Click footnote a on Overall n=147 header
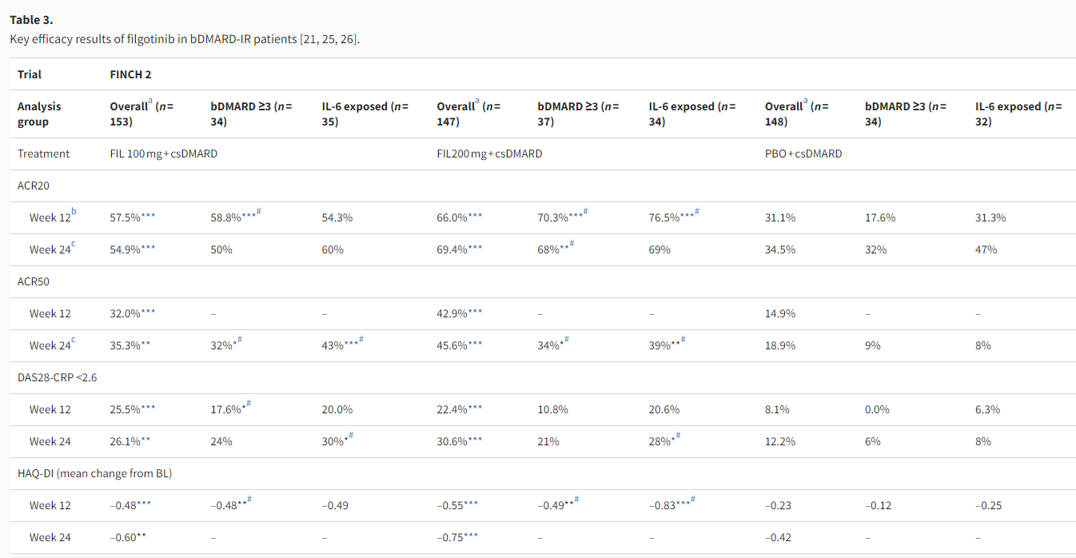 pos(476,102)
